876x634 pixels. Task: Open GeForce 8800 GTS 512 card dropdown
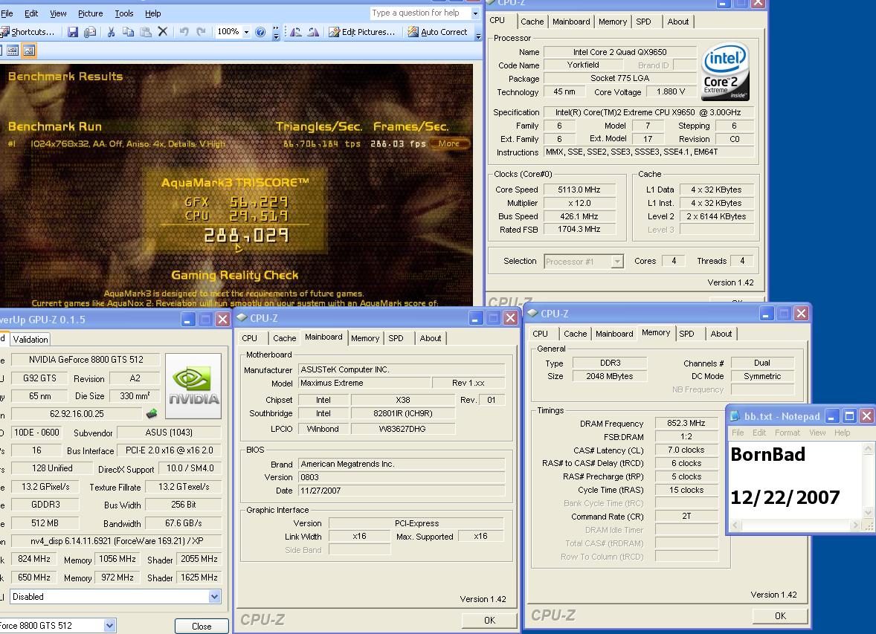[109, 626]
